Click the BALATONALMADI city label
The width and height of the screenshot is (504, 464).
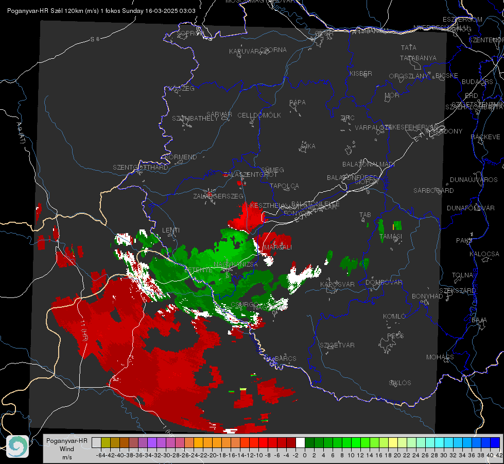(x=369, y=164)
